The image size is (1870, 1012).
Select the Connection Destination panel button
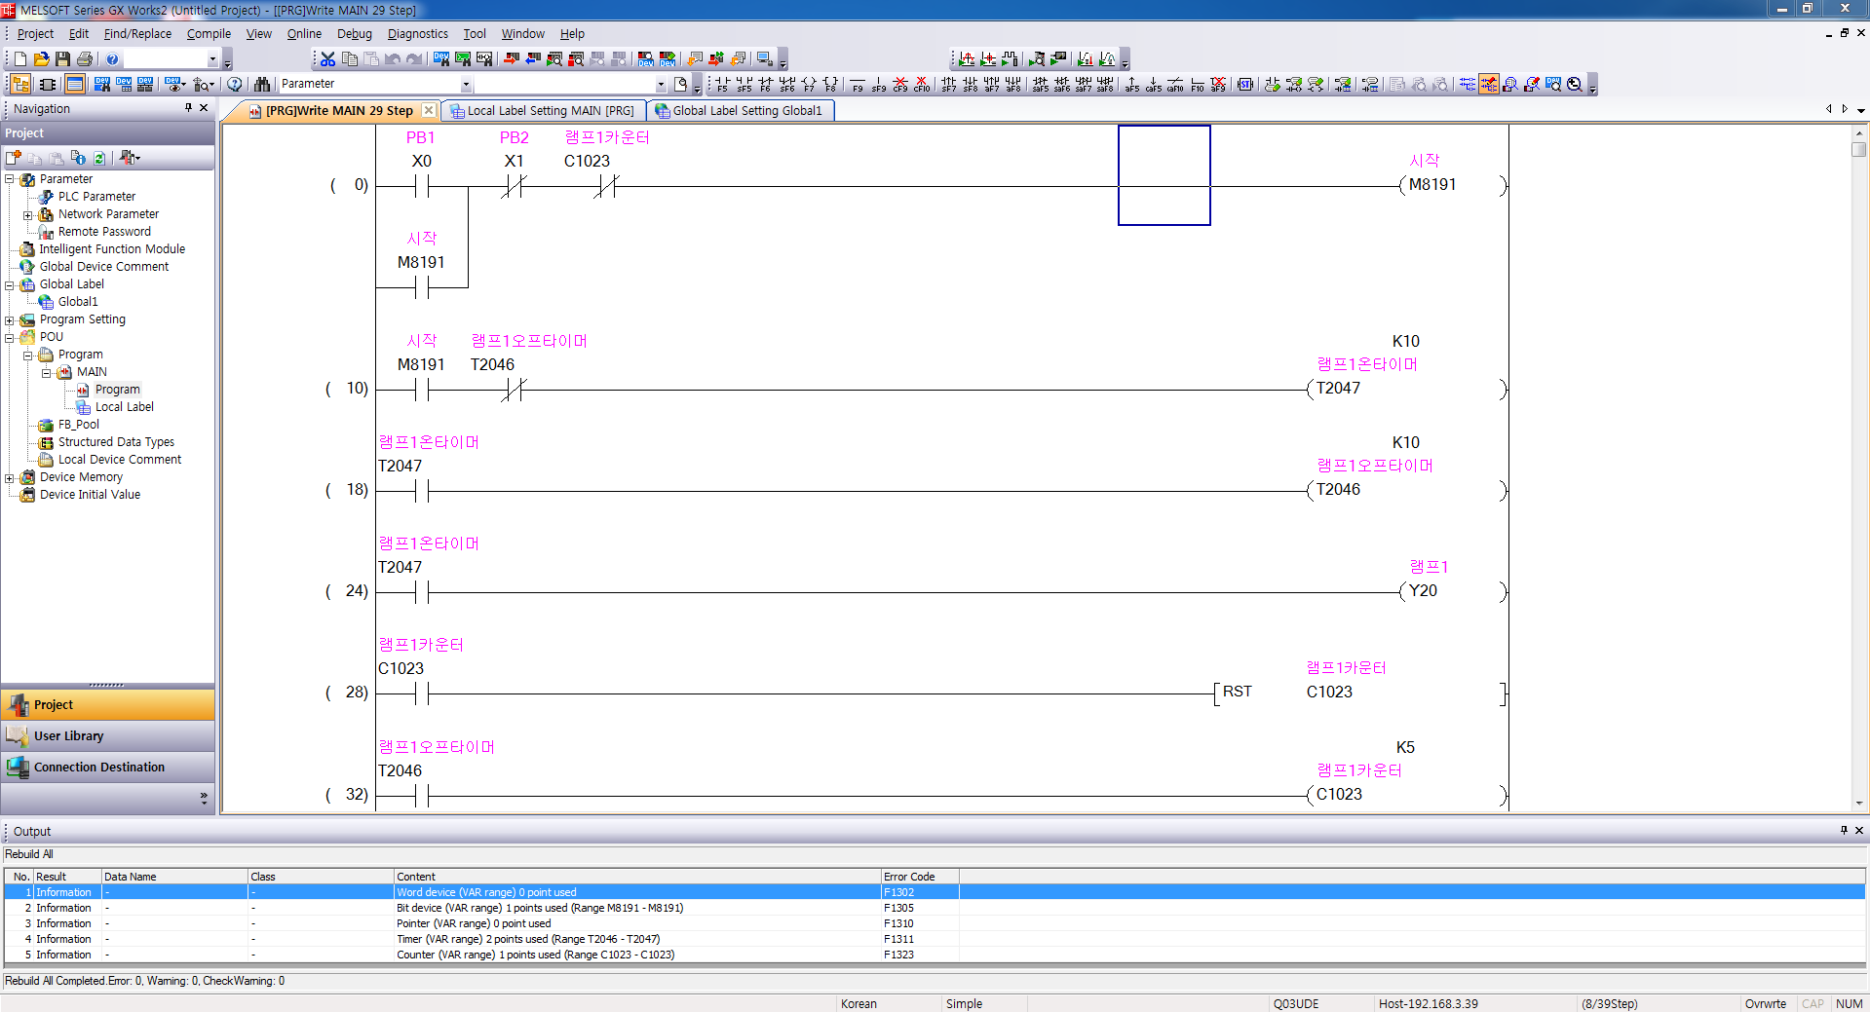[107, 768]
